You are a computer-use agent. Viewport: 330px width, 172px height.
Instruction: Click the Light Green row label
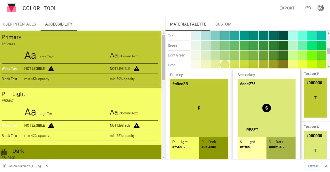point(176,55)
